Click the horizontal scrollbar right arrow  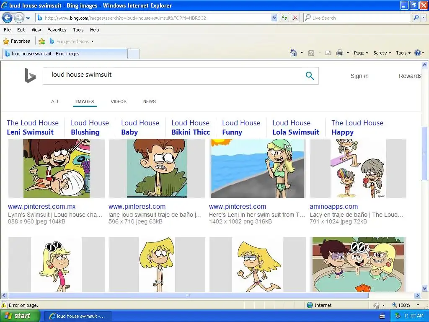(x=418, y=296)
